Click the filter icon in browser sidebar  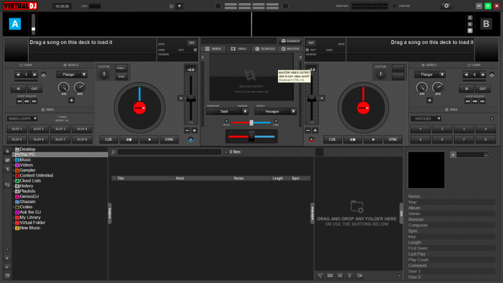7,169
